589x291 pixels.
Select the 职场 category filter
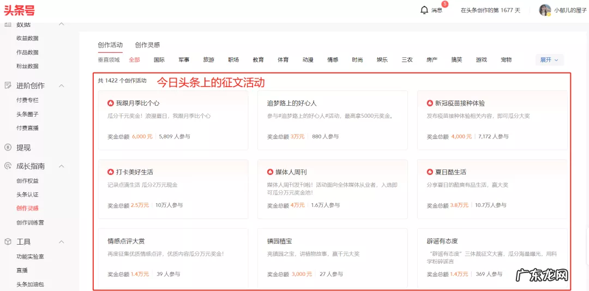point(233,60)
